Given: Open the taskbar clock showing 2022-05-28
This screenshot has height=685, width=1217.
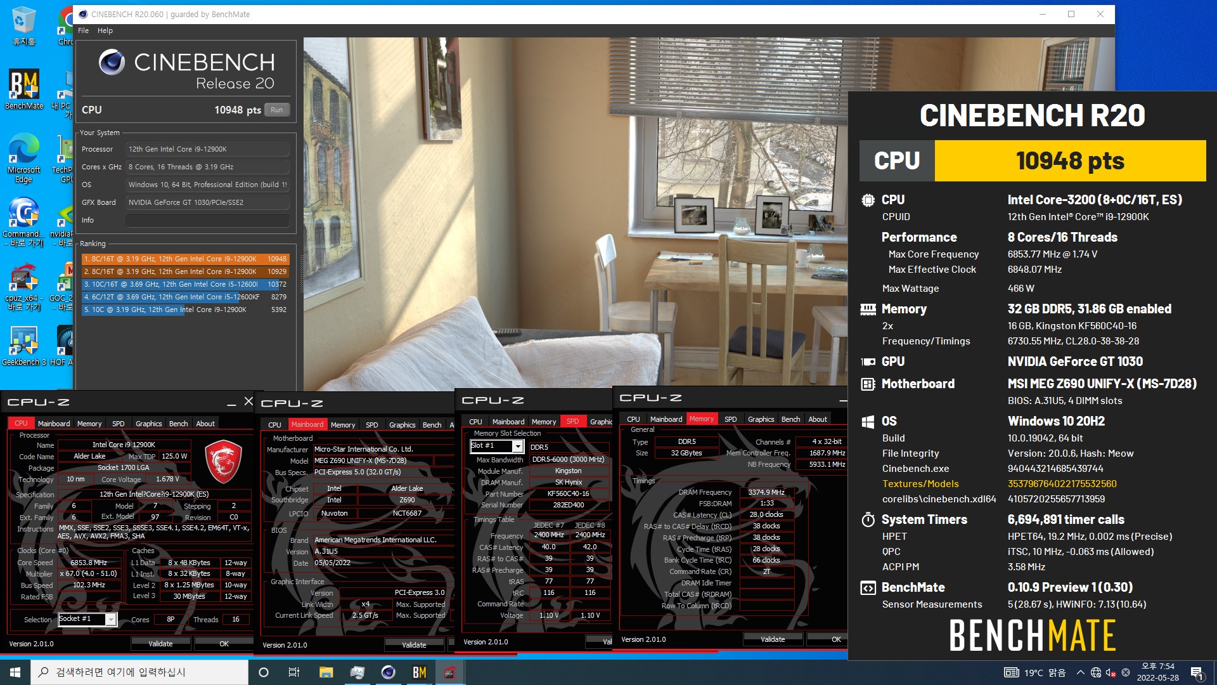Looking at the screenshot, I should tap(1157, 672).
